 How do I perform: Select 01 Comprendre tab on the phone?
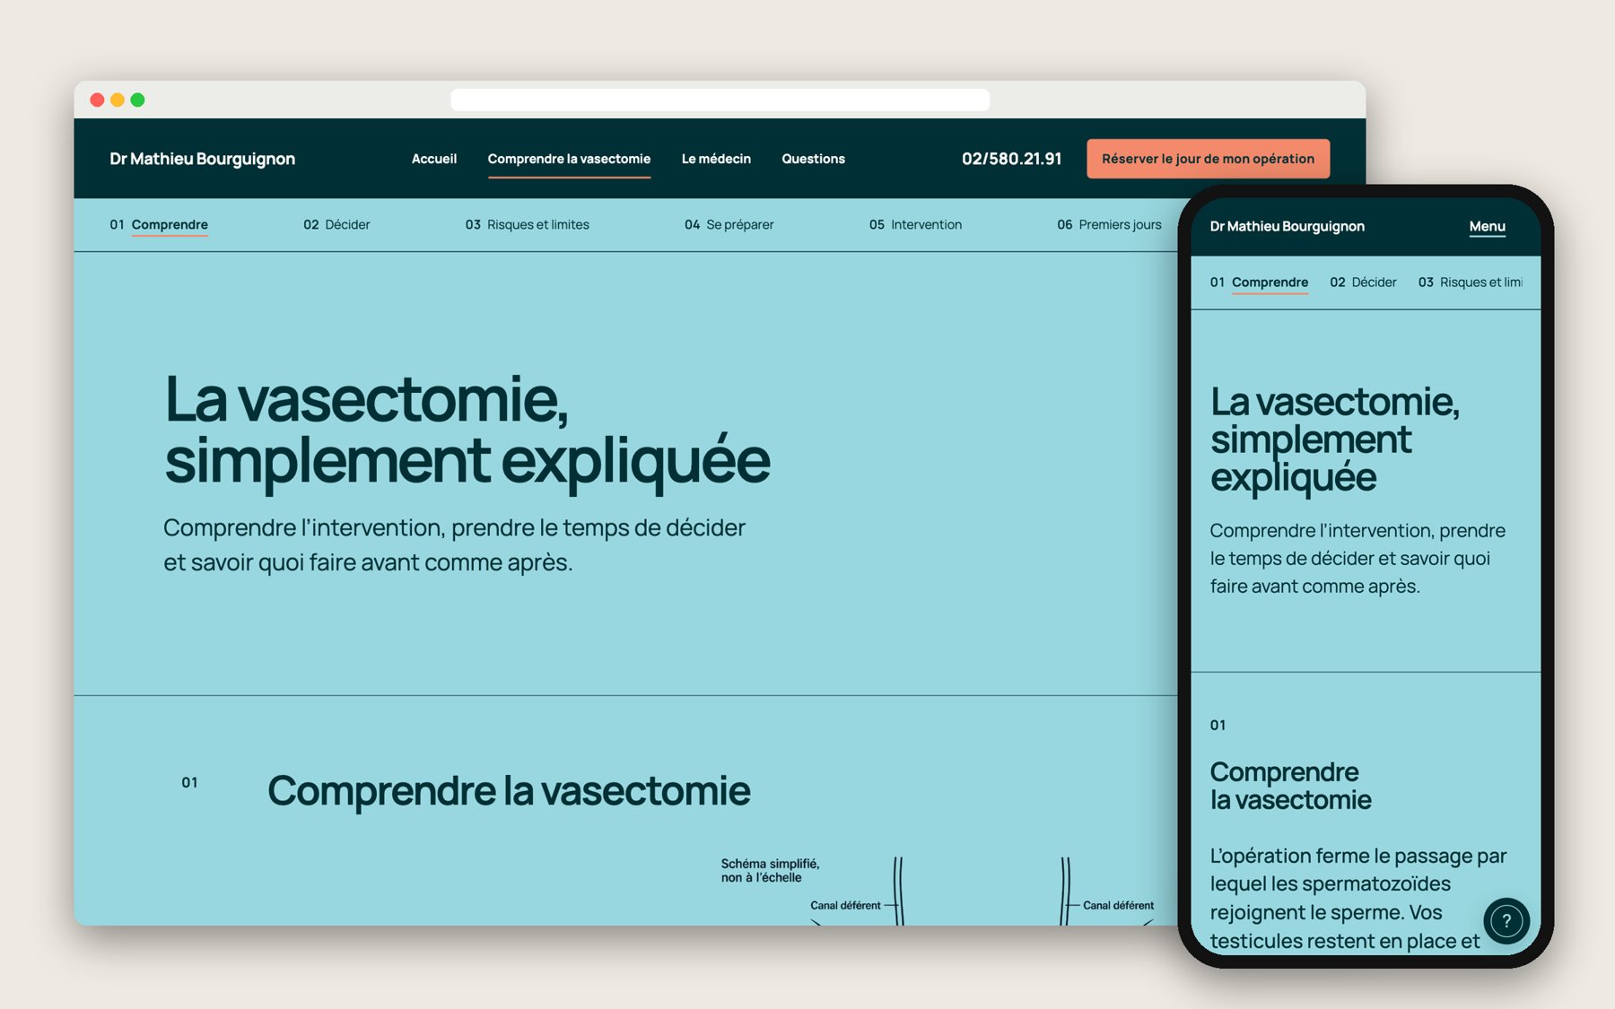pos(1259,282)
